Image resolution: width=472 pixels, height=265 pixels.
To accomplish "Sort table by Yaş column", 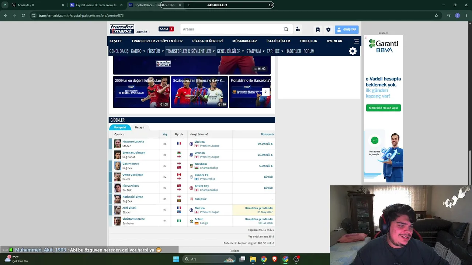I will click(165, 134).
